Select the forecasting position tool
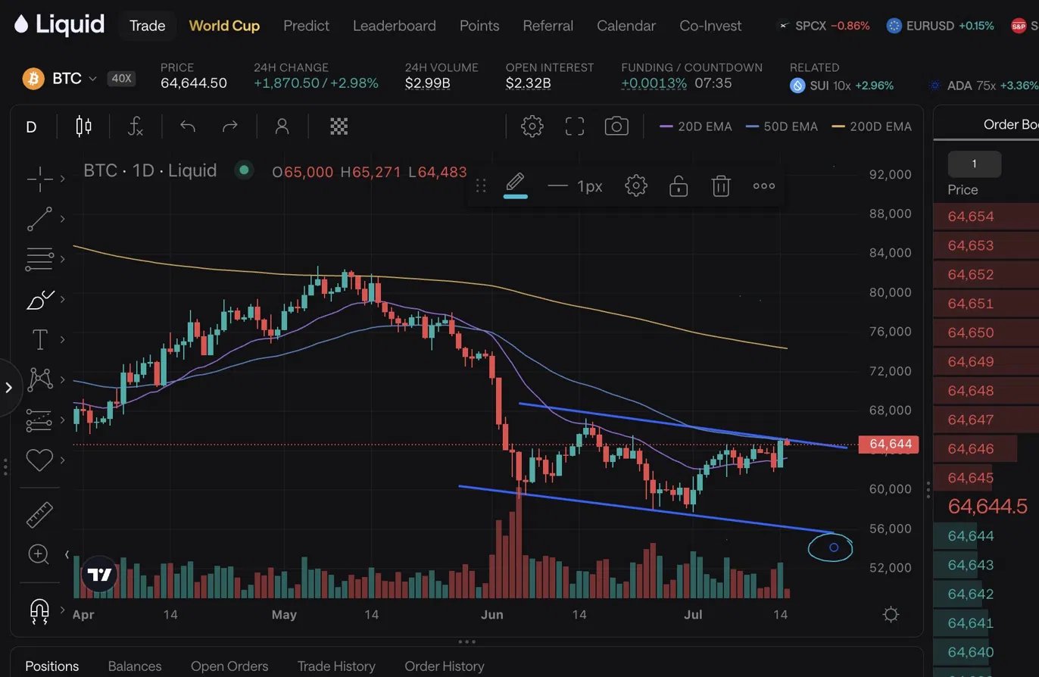Screen dimensions: 1039x677 coord(39,420)
